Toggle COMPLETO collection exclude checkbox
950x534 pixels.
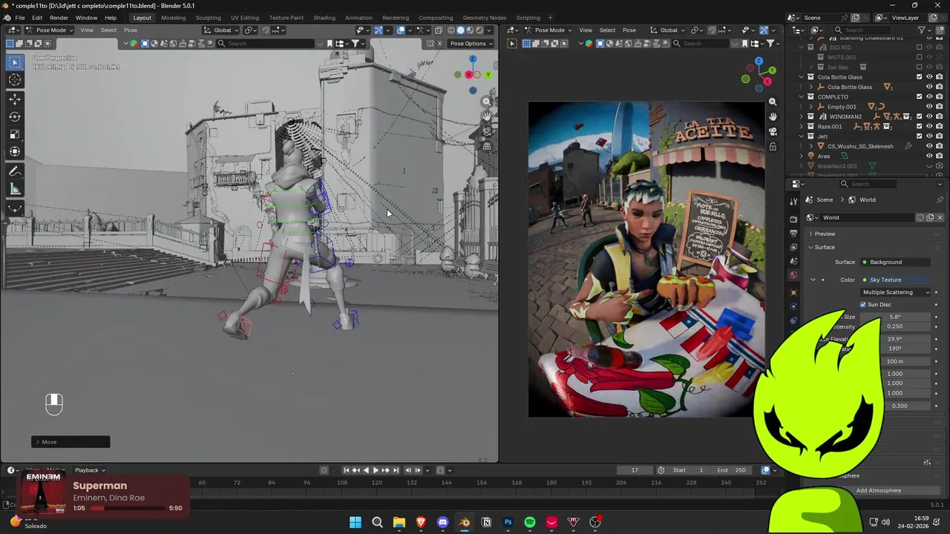pos(920,96)
